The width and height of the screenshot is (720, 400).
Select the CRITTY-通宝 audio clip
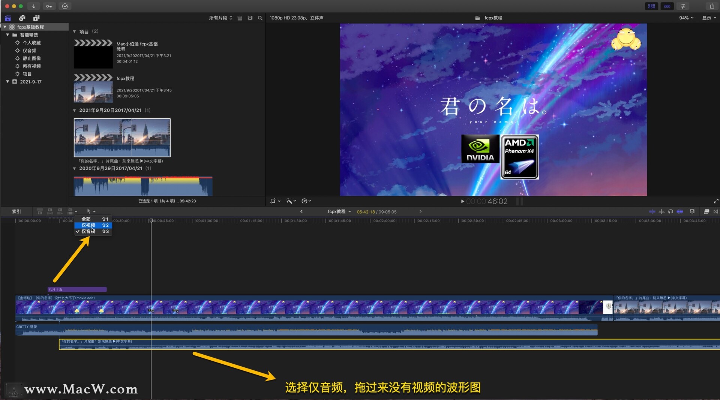306,330
